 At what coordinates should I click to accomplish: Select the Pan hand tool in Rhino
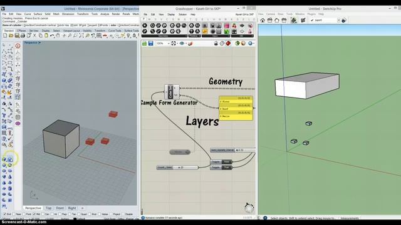click(58, 36)
